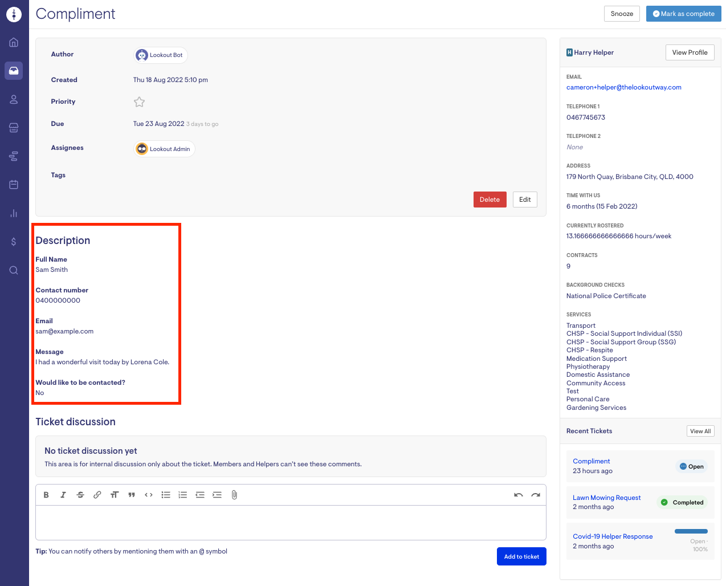Open the bar chart reports icon

14,213
